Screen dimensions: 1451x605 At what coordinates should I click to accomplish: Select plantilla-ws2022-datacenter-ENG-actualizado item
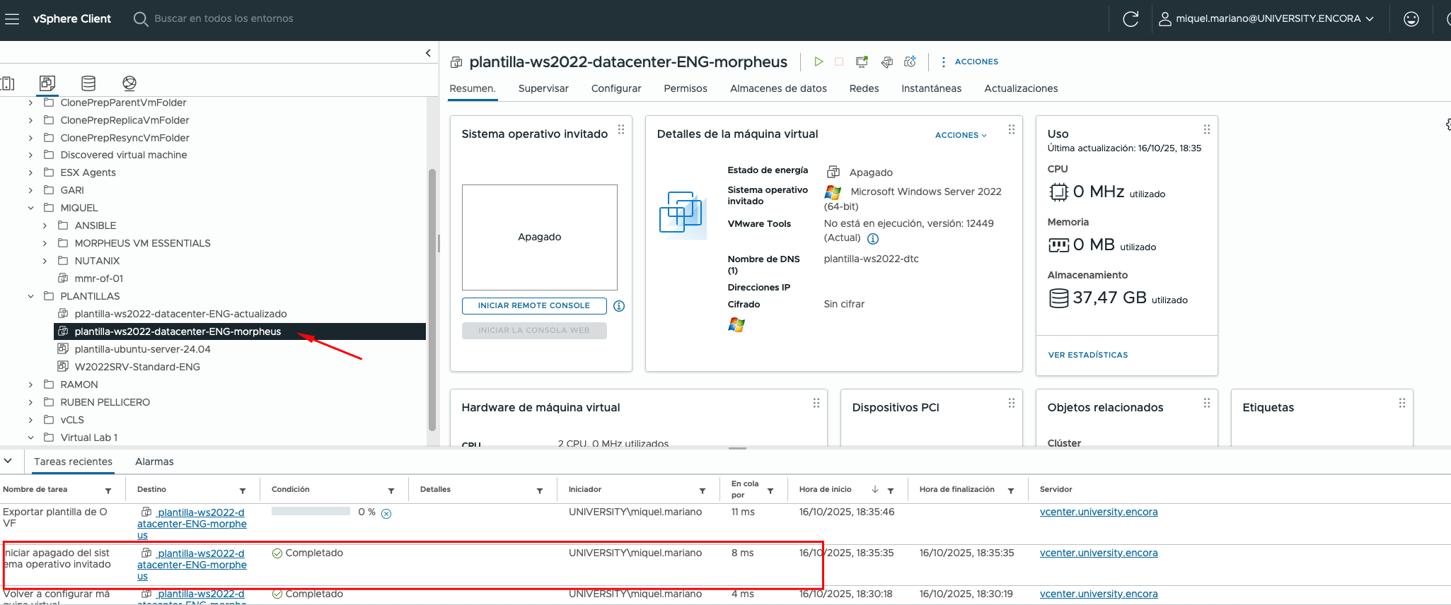(180, 314)
